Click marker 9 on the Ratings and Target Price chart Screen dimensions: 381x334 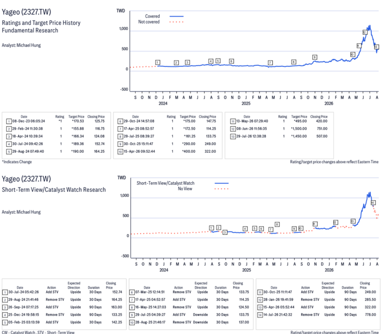[x=315, y=57]
